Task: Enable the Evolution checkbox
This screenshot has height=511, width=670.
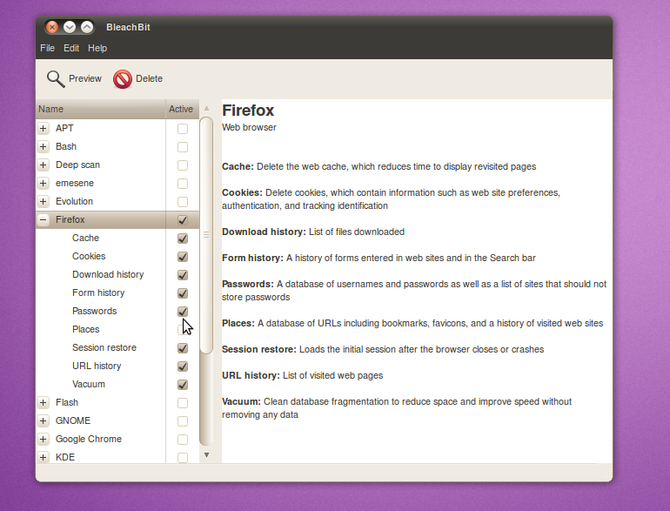Action: click(183, 202)
